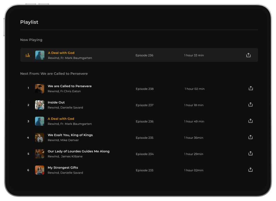The image size is (276, 201).
Task: Share Our Lady of Lourdes Guides Me Along
Action: click(x=250, y=153)
